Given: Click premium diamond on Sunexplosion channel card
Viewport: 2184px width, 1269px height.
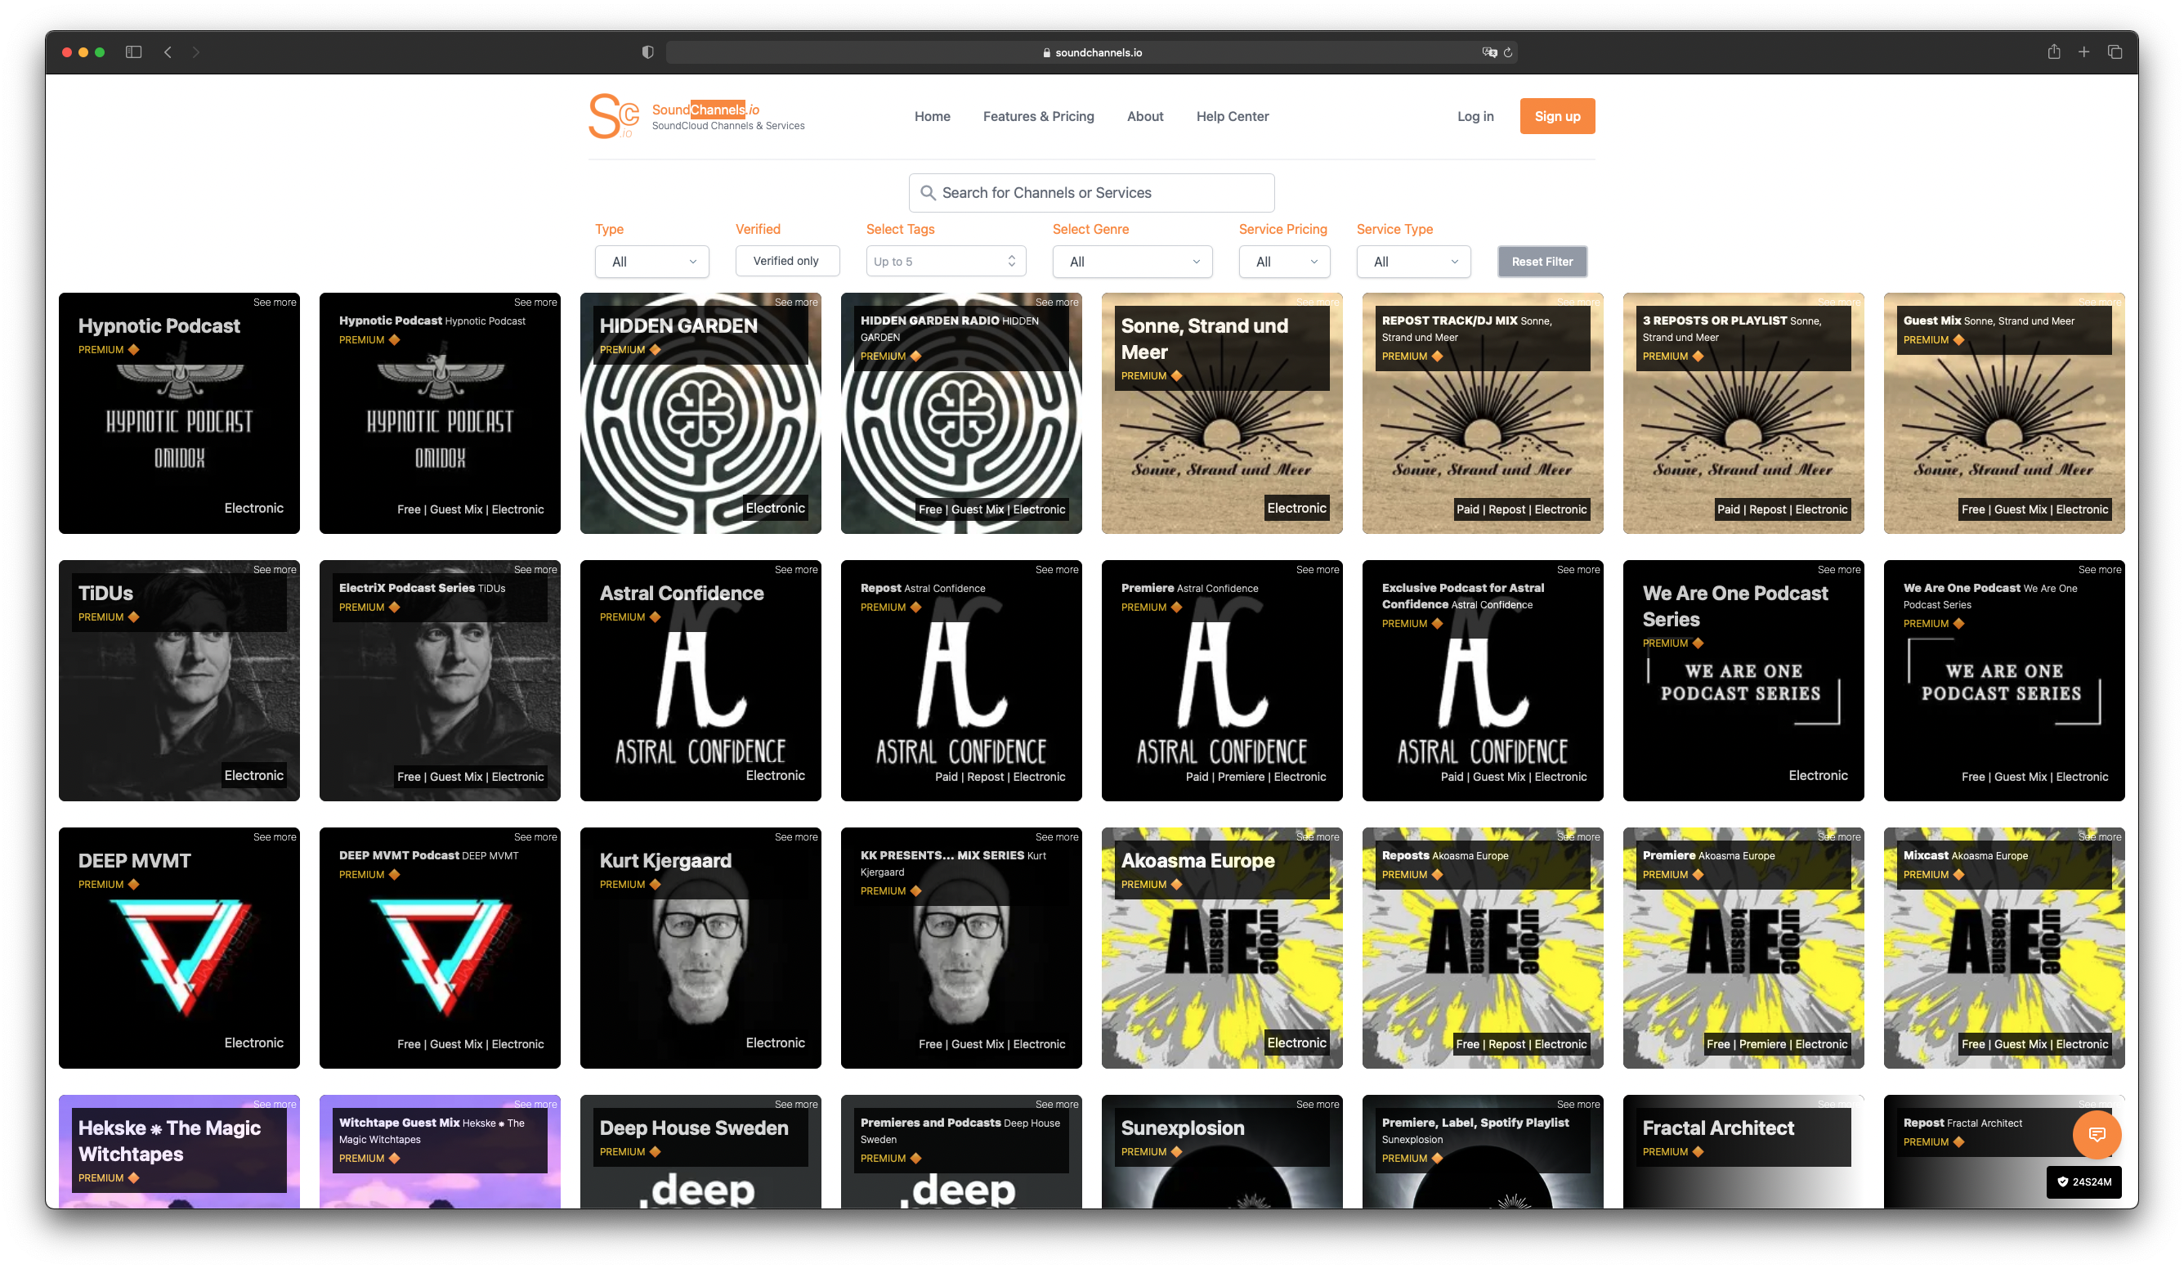Looking at the screenshot, I should click(1176, 1151).
